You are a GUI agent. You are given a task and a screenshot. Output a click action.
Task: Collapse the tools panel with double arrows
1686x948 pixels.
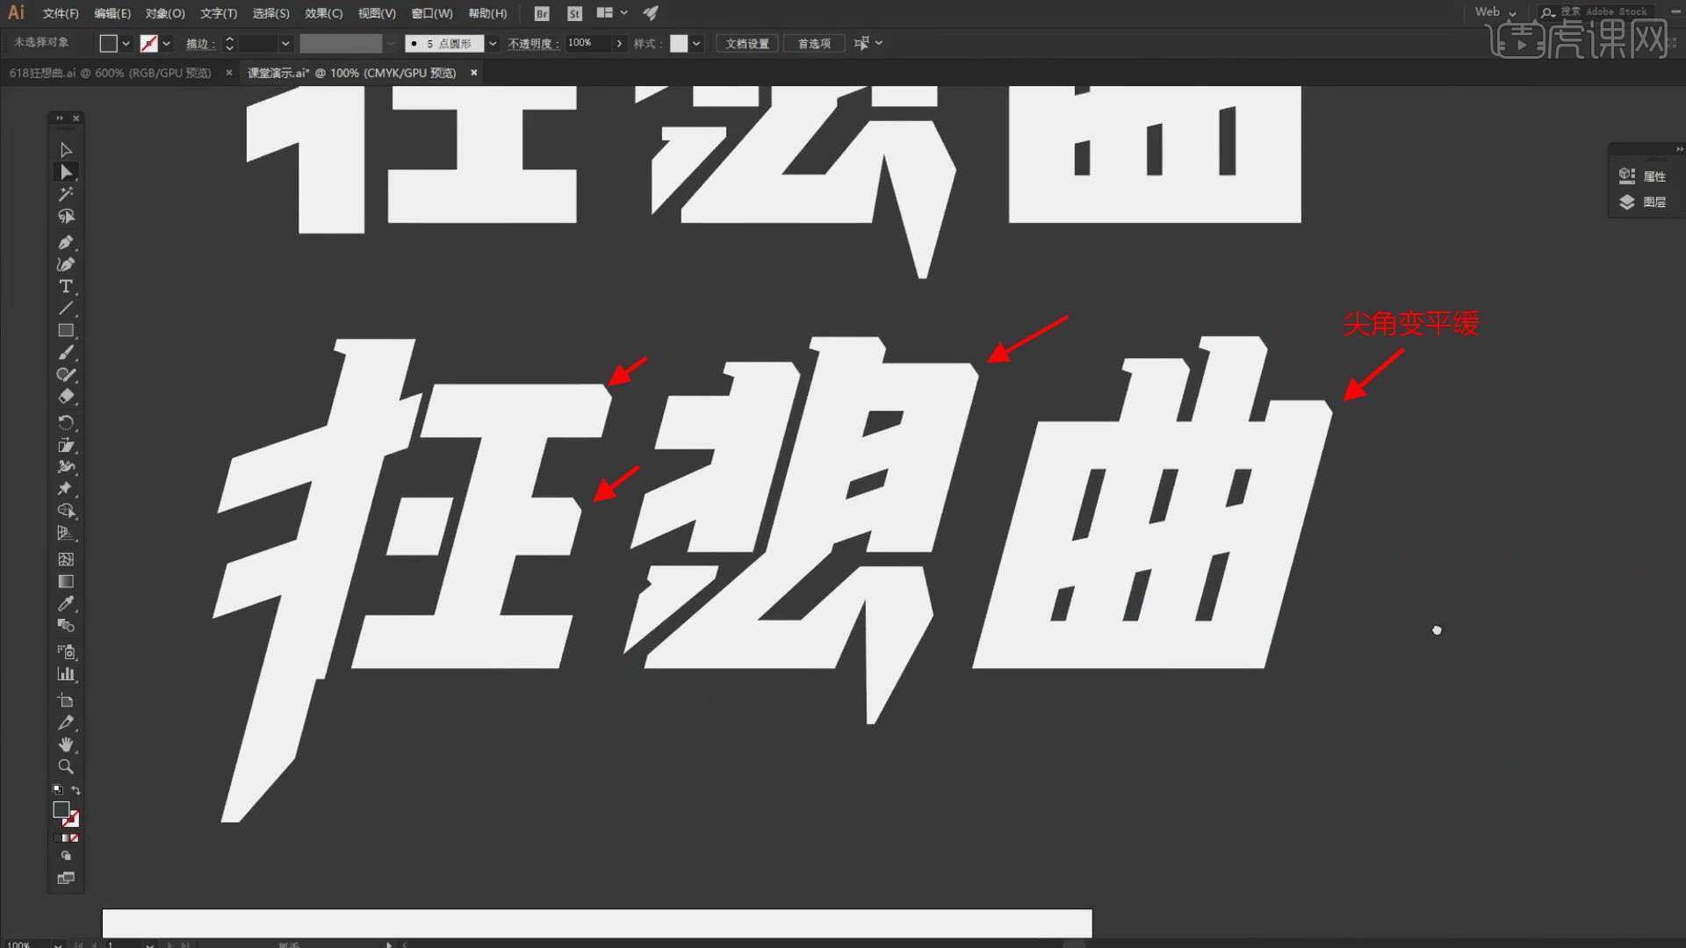click(x=60, y=118)
